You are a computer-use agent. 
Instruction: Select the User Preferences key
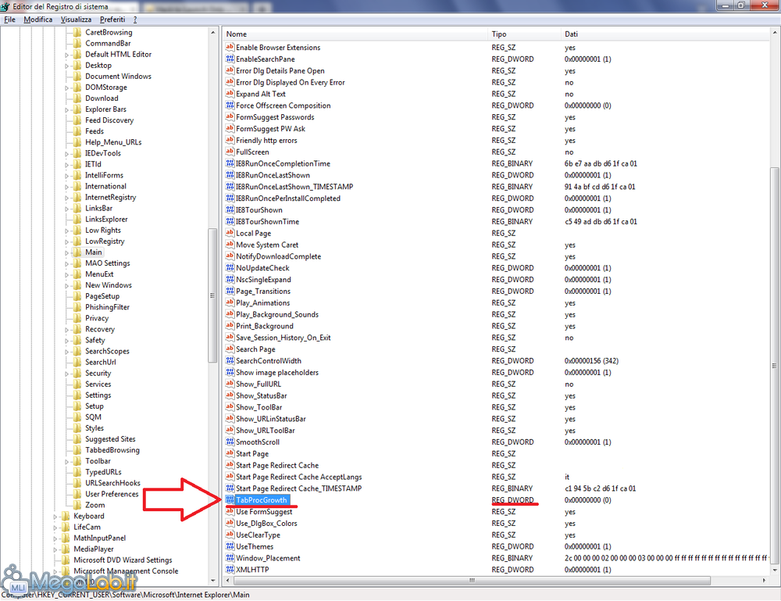tap(112, 494)
